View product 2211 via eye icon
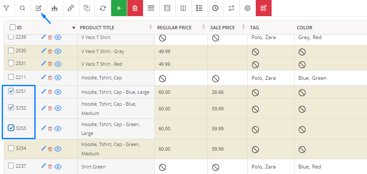This screenshot has height=174, width=367. click(58, 78)
